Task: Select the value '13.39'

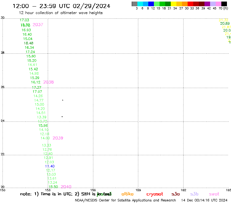Action: click(42, 117)
